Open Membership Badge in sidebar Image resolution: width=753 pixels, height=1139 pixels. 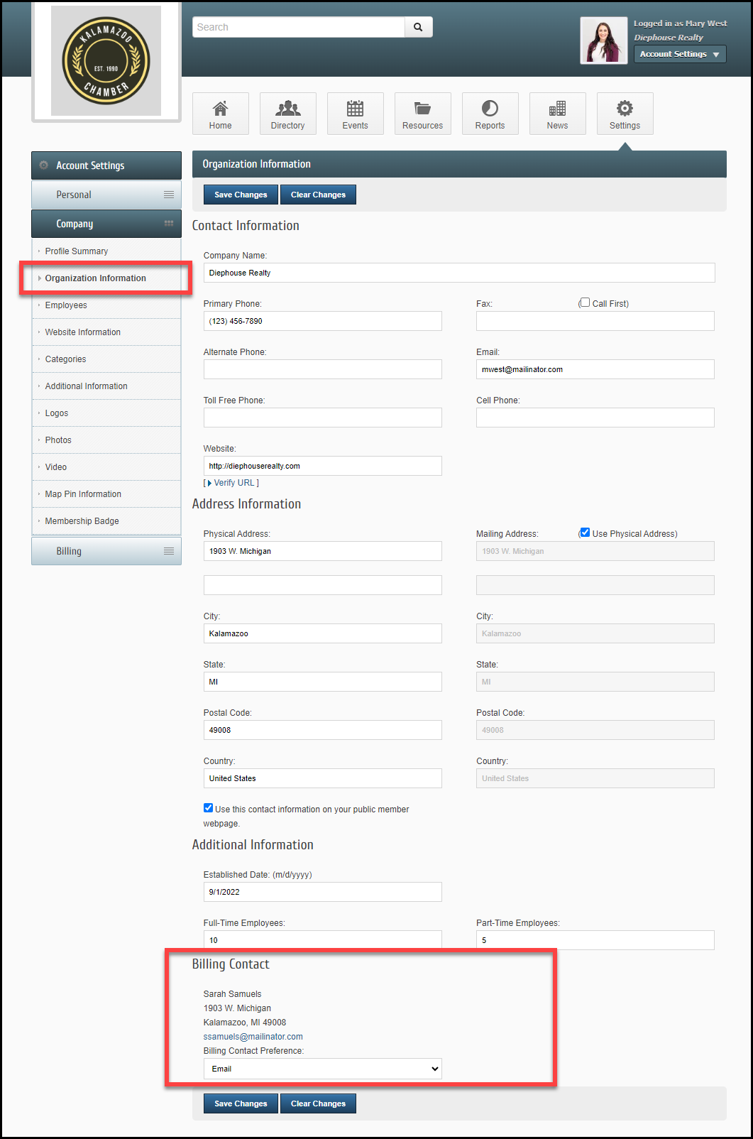82,521
